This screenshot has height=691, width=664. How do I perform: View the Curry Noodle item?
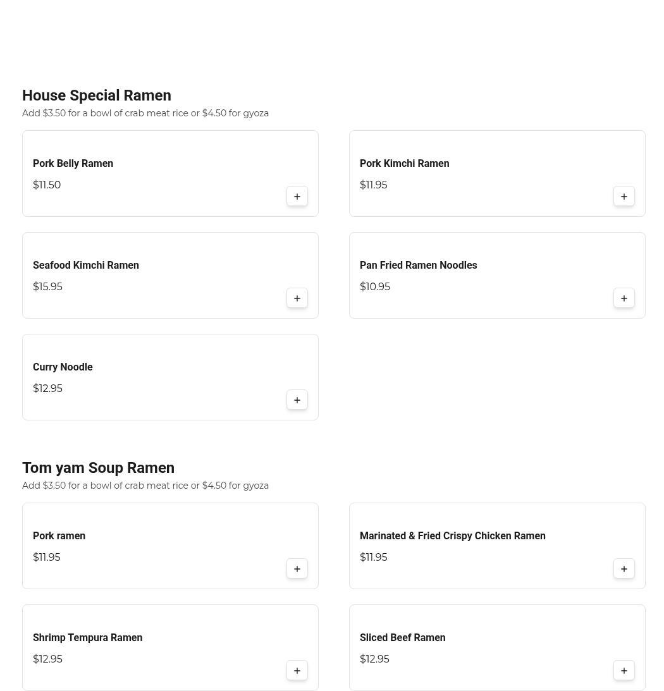pyautogui.click(x=63, y=367)
